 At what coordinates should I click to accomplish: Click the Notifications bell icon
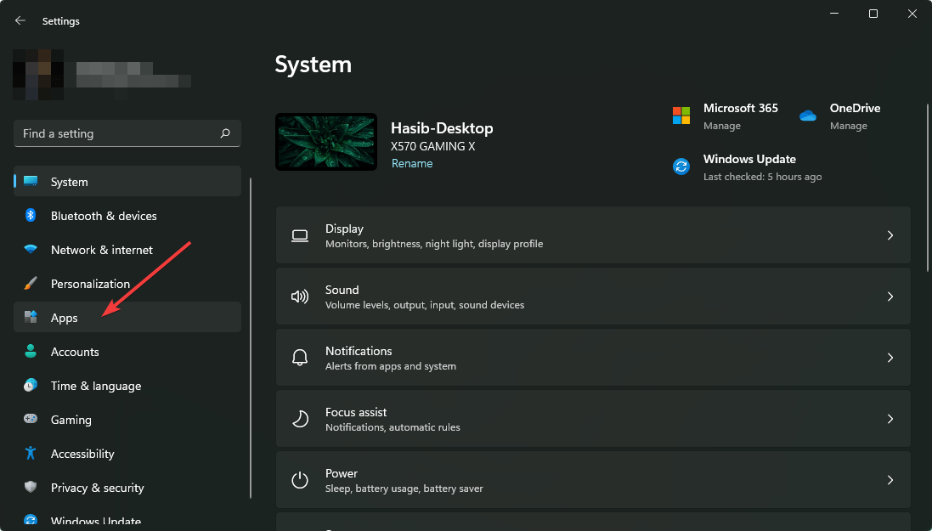pos(300,358)
